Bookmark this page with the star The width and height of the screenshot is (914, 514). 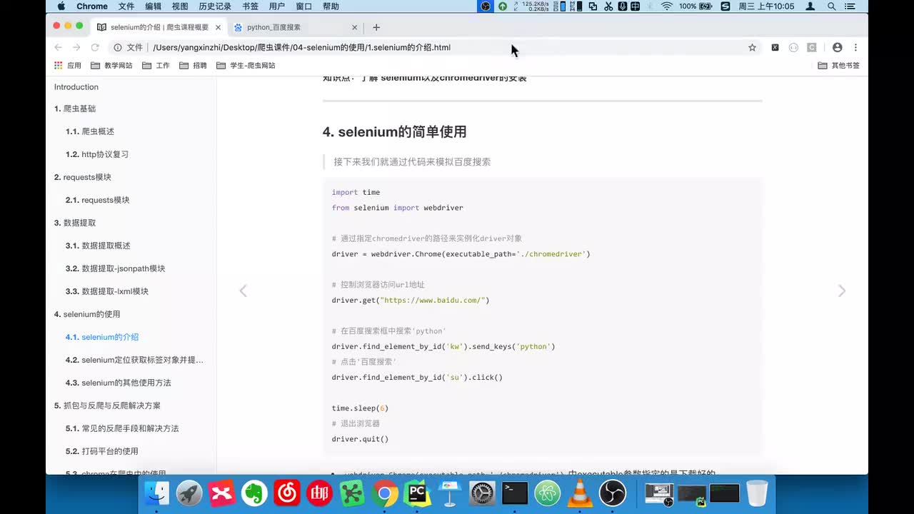752,47
